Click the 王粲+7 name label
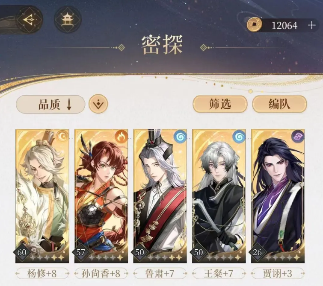This screenshot has width=323, height=286. click(219, 274)
